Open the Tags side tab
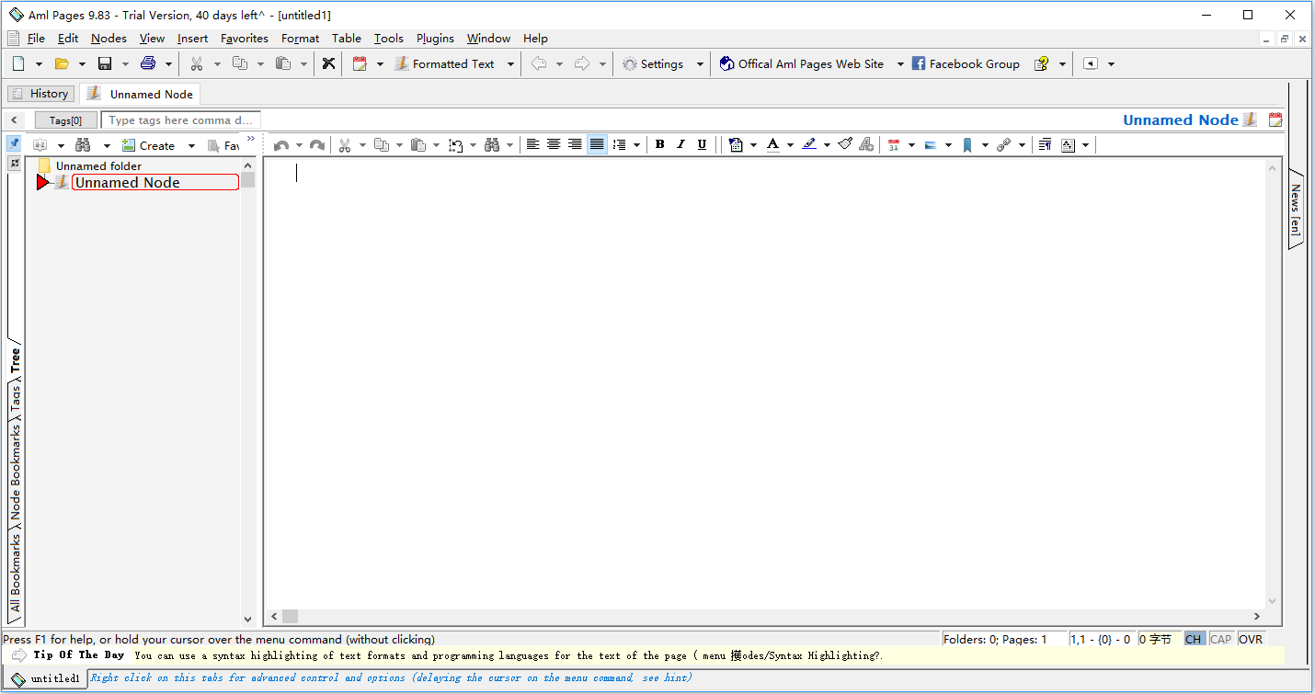This screenshot has width=1315, height=694. [16, 398]
